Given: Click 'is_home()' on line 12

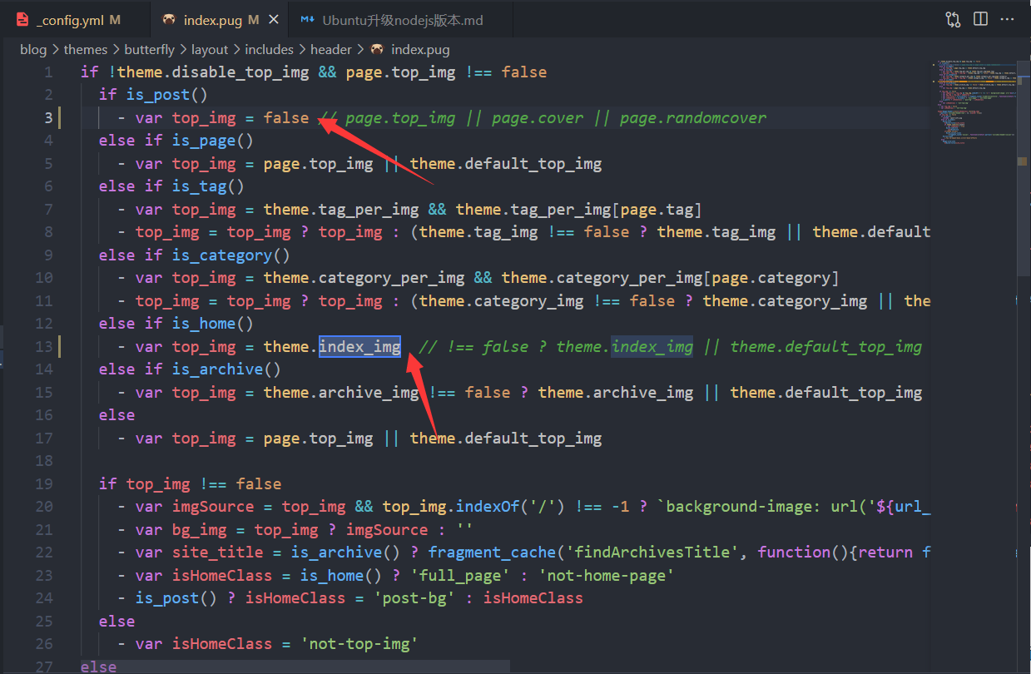Looking at the screenshot, I should (213, 324).
